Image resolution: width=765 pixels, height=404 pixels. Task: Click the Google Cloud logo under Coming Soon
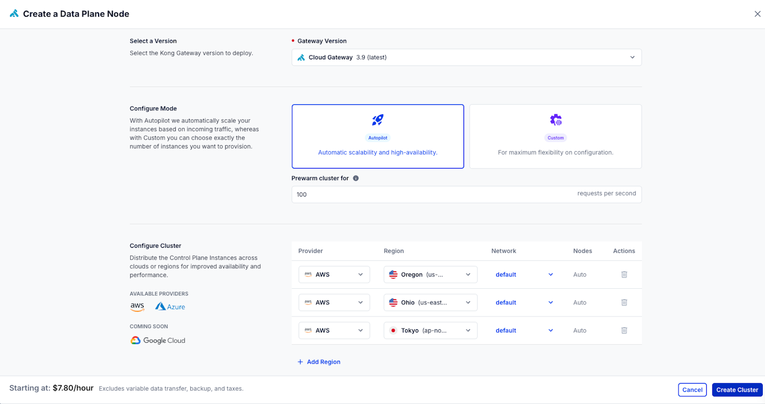[157, 340]
